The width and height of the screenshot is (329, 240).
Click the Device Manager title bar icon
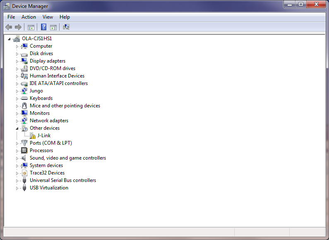(x=7, y=6)
